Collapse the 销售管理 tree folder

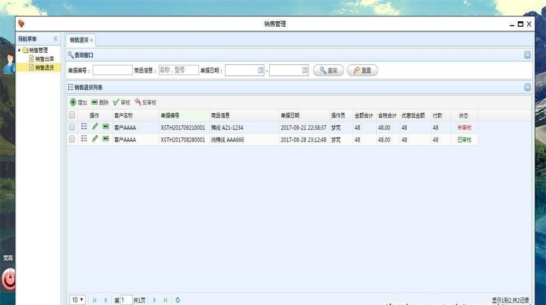coord(19,50)
